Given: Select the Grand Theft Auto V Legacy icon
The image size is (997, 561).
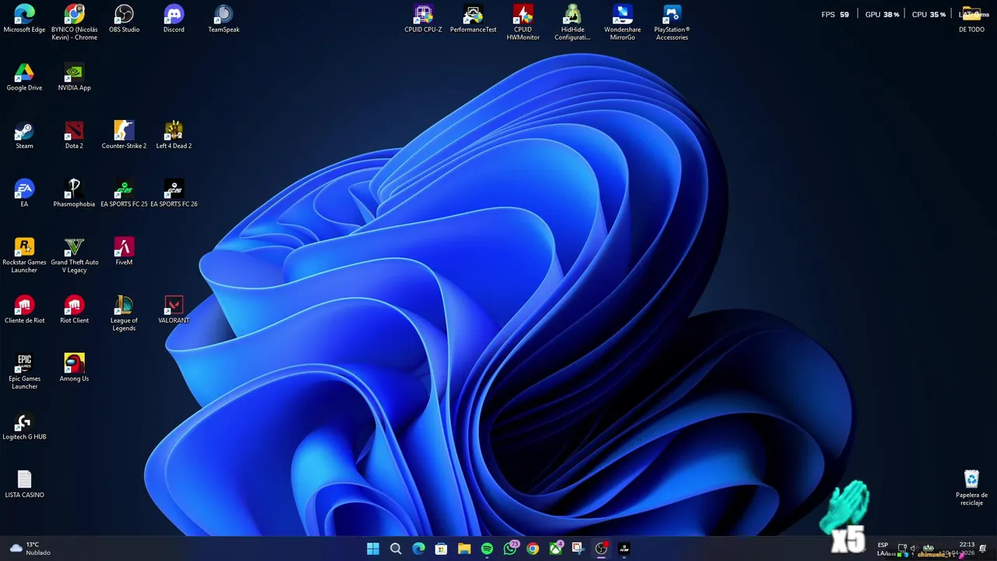Looking at the screenshot, I should click(74, 256).
